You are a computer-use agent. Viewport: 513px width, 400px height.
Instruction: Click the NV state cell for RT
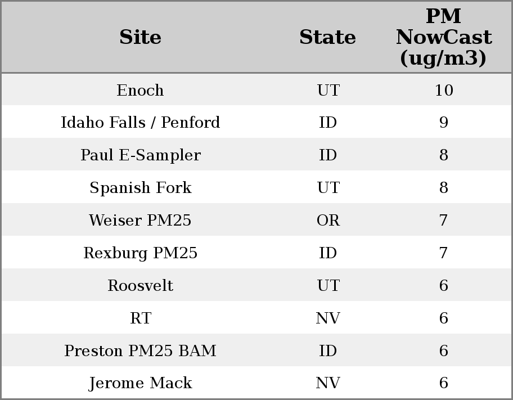tap(328, 318)
